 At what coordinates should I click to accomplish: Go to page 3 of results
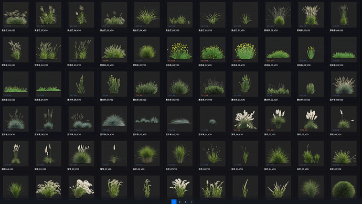(x=185, y=202)
